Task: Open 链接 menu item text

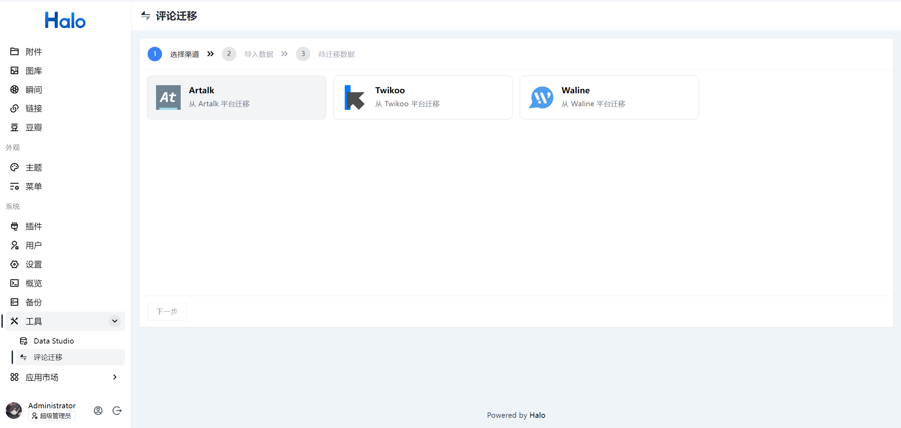Action: click(34, 108)
